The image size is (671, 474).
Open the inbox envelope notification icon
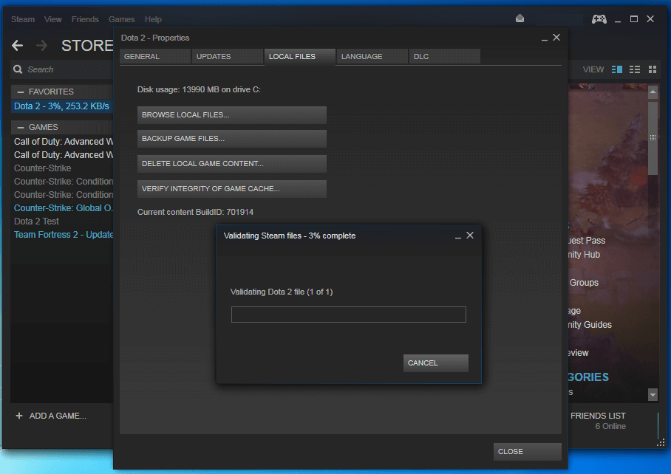520,18
